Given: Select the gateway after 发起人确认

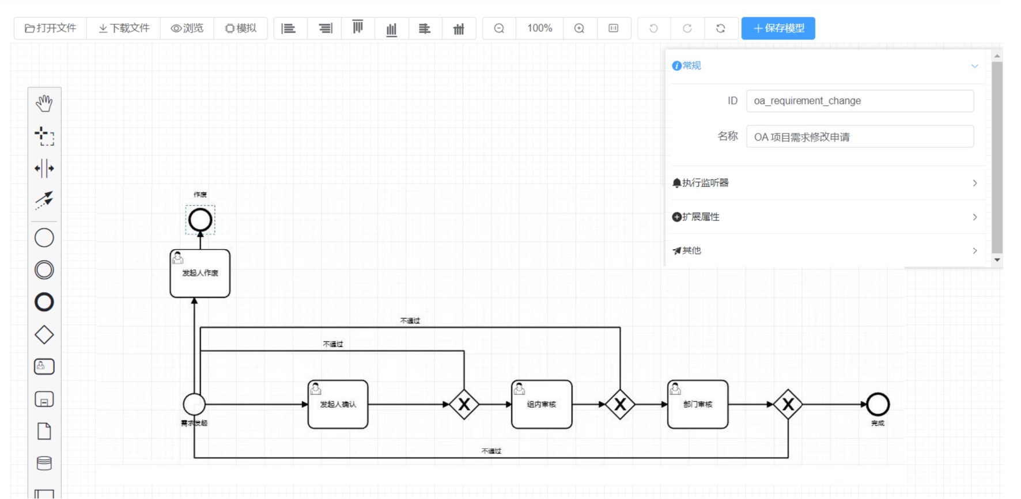Looking at the screenshot, I should coord(464,405).
